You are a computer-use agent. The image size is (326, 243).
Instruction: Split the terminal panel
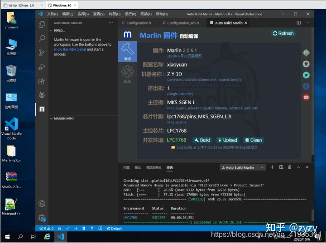click(x=281, y=167)
